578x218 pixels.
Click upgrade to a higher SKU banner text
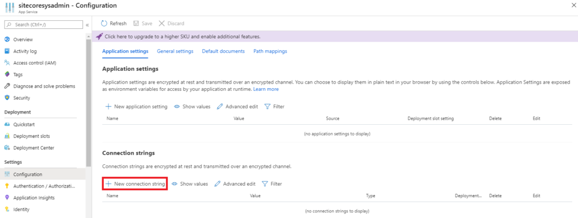183,37
